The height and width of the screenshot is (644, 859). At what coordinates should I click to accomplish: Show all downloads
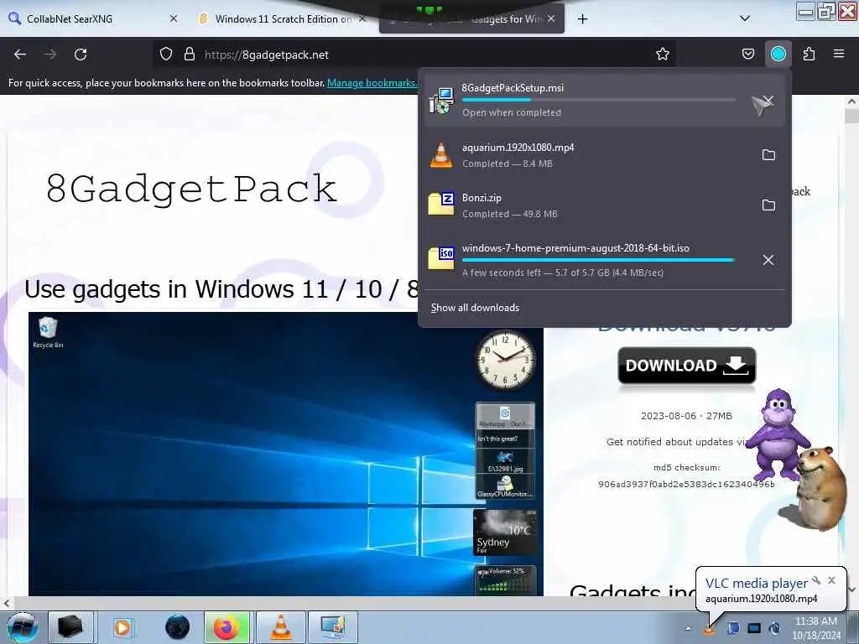point(475,308)
